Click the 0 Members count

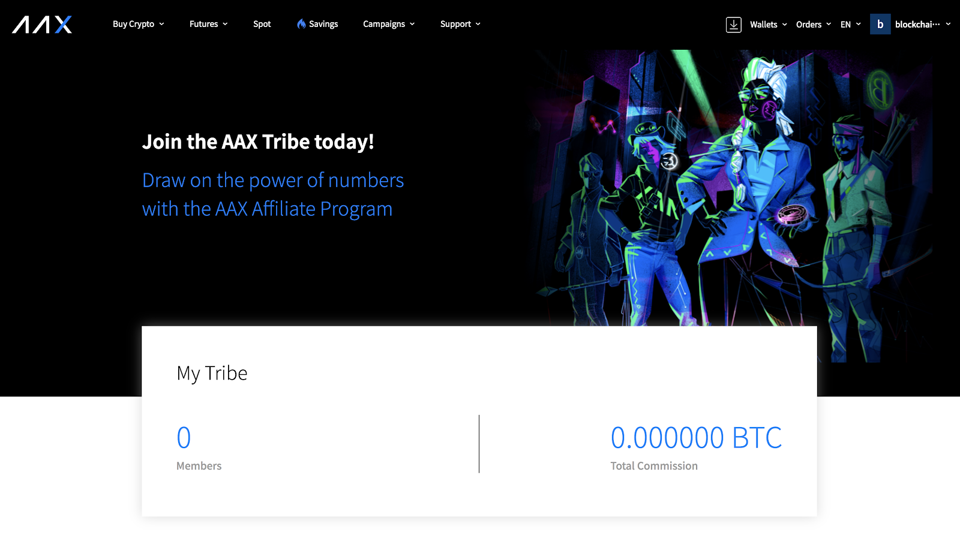(x=184, y=437)
